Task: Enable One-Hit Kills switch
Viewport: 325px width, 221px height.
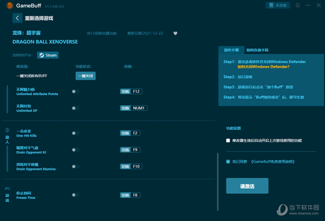Action: pos(76,133)
